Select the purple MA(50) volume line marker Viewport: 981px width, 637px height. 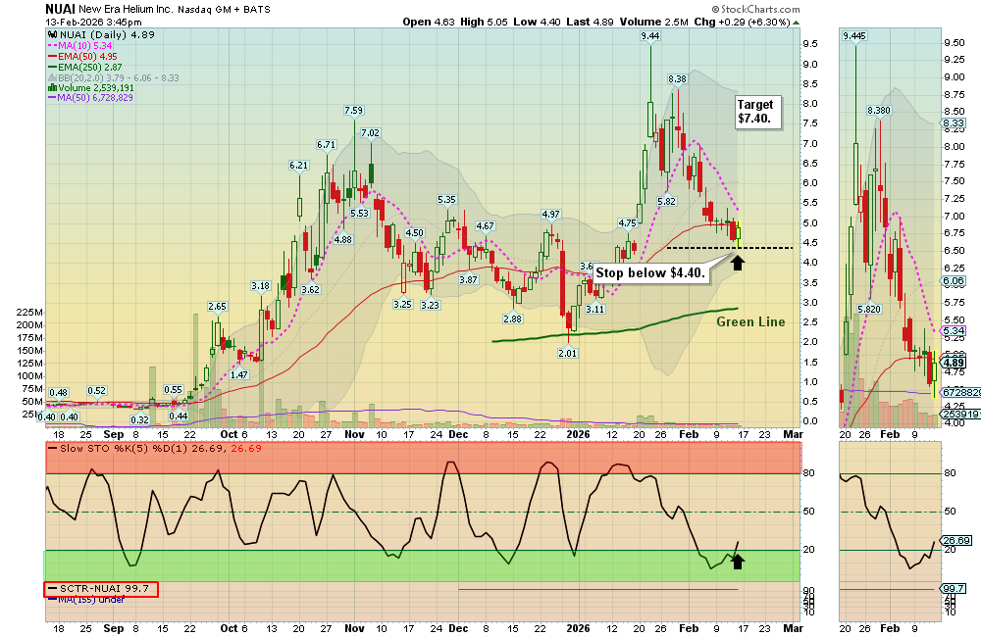coord(52,97)
